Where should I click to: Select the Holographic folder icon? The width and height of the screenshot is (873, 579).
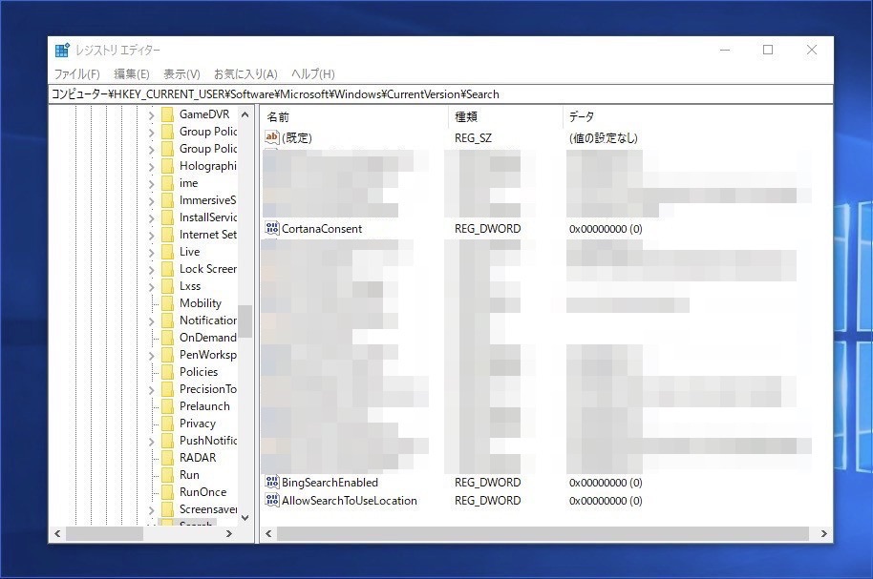coord(167,166)
